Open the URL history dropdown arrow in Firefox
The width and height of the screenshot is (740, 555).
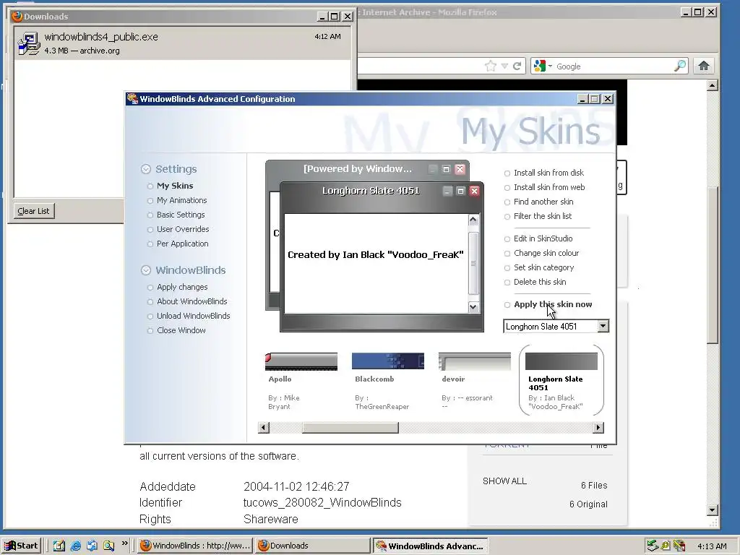[504, 66]
